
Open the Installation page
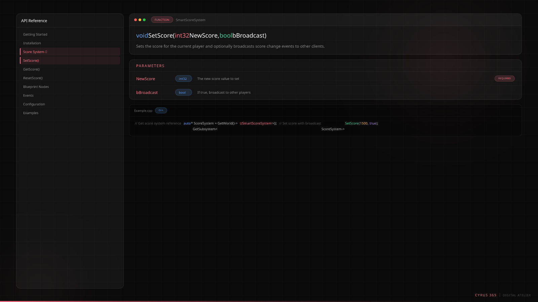[32, 43]
